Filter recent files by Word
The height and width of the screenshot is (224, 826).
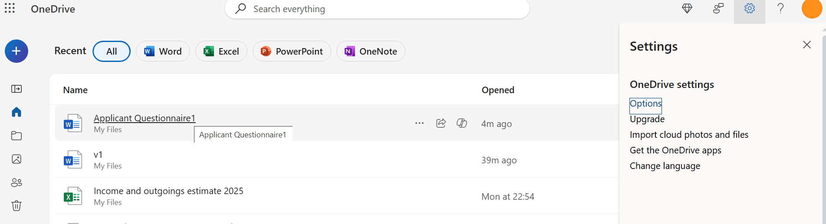tap(163, 51)
